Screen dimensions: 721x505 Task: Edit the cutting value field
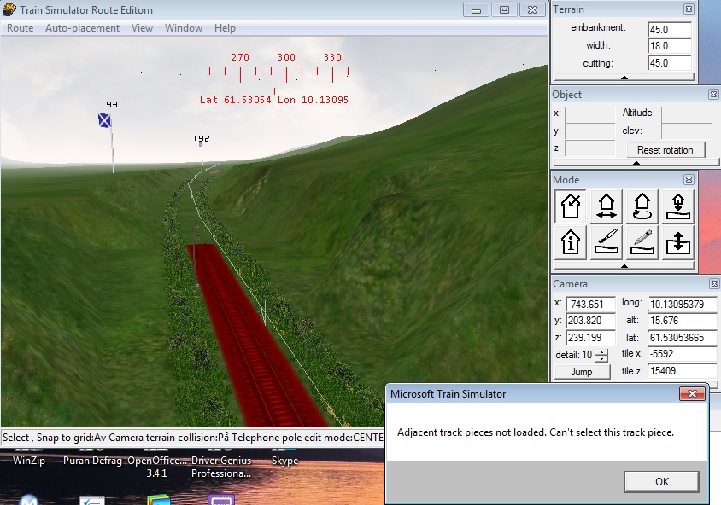tap(670, 63)
